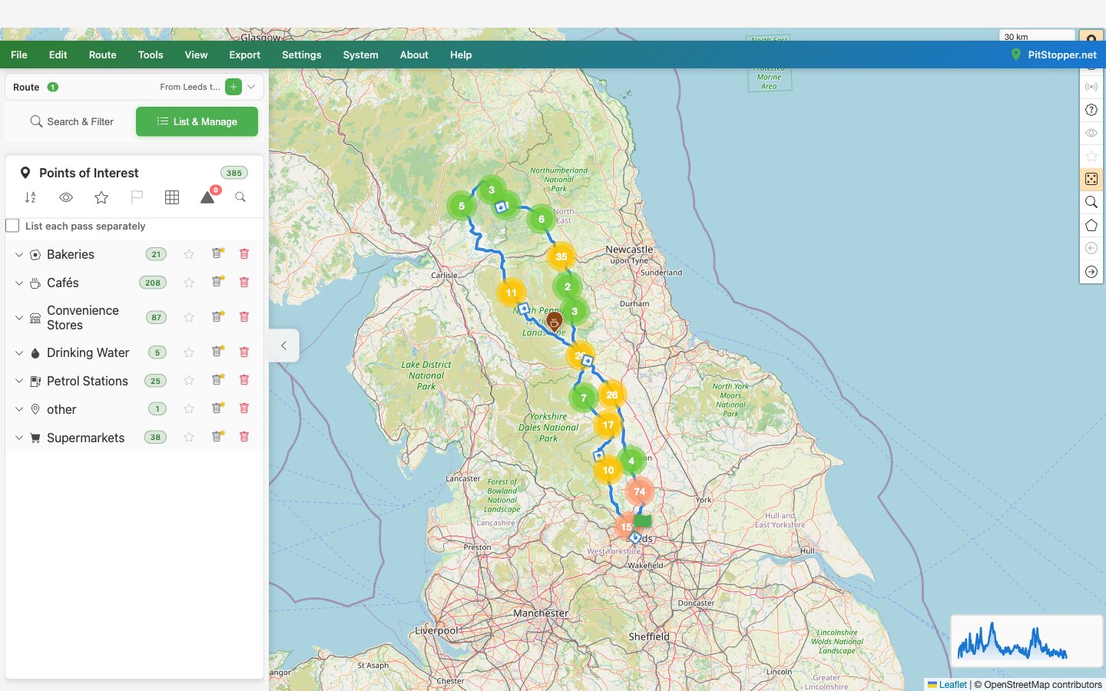Click the favorites star in POI toolbar
1106x691 pixels.
pos(101,197)
